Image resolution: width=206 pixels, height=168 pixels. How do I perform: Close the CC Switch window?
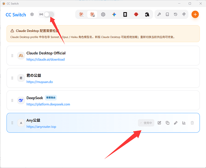coord(201,4)
